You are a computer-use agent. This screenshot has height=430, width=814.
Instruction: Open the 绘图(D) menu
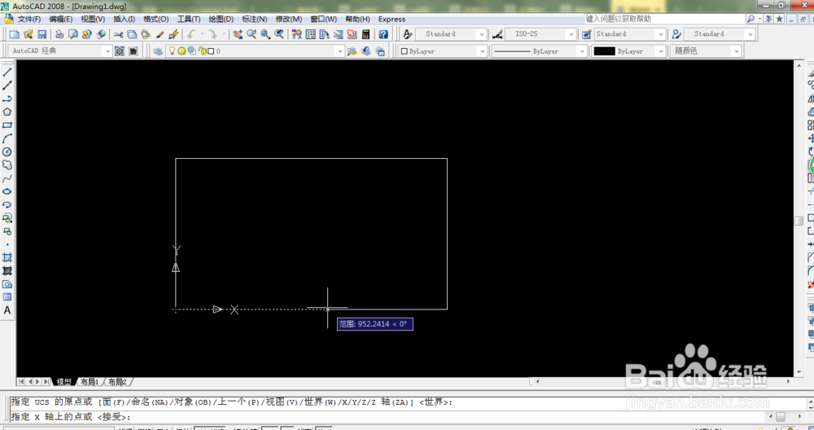pyautogui.click(x=221, y=20)
